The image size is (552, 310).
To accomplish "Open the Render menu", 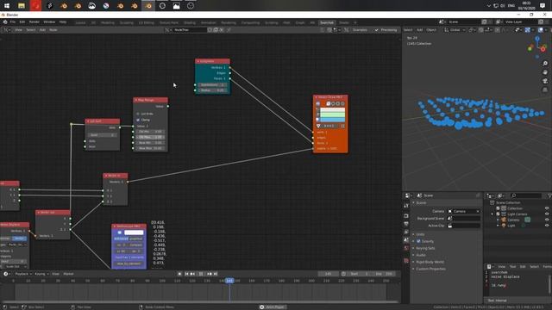I will coord(34,22).
